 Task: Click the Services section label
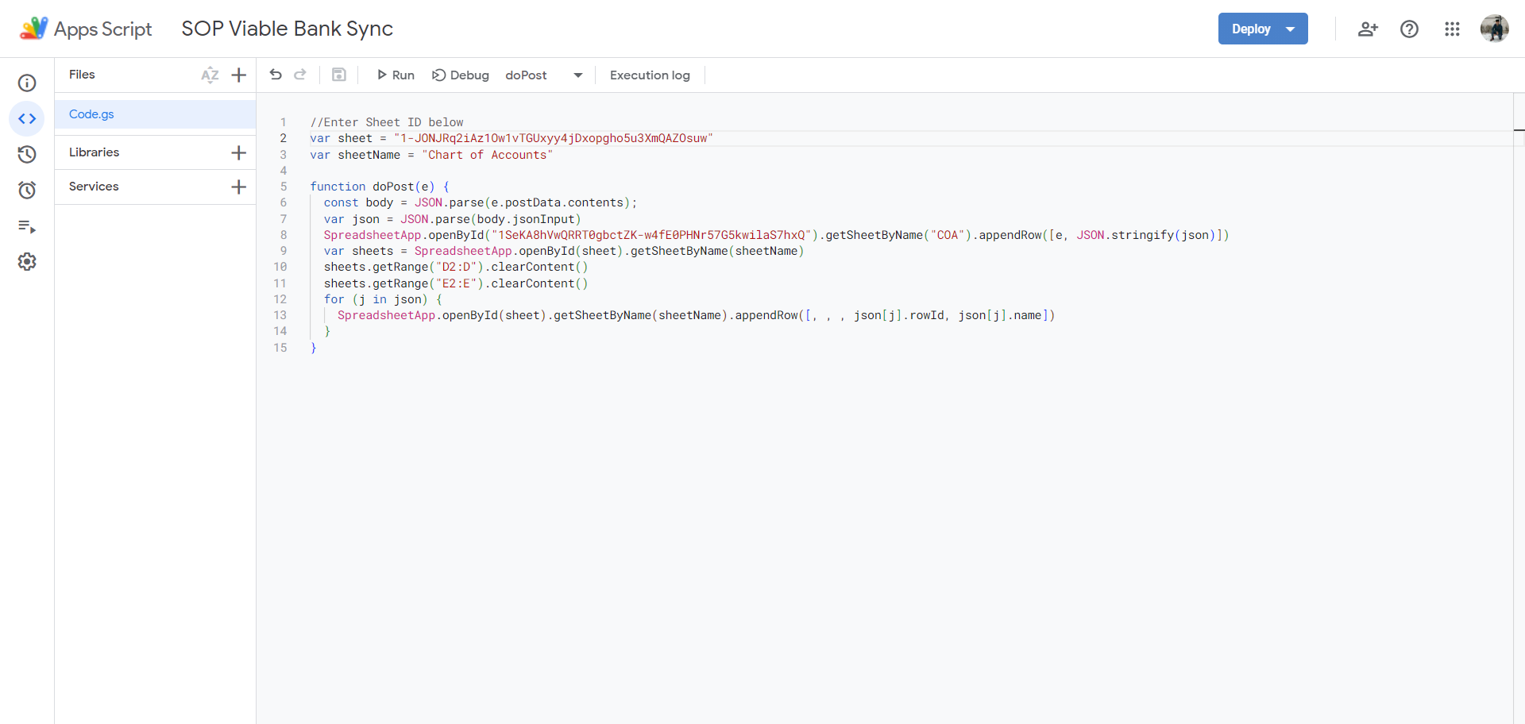point(94,187)
